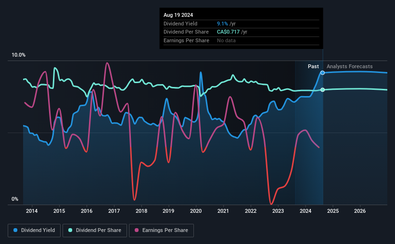
Task: Click the 2020 x-axis label
Action: pos(196,211)
